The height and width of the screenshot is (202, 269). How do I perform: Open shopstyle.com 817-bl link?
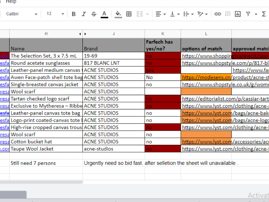pos(225,63)
